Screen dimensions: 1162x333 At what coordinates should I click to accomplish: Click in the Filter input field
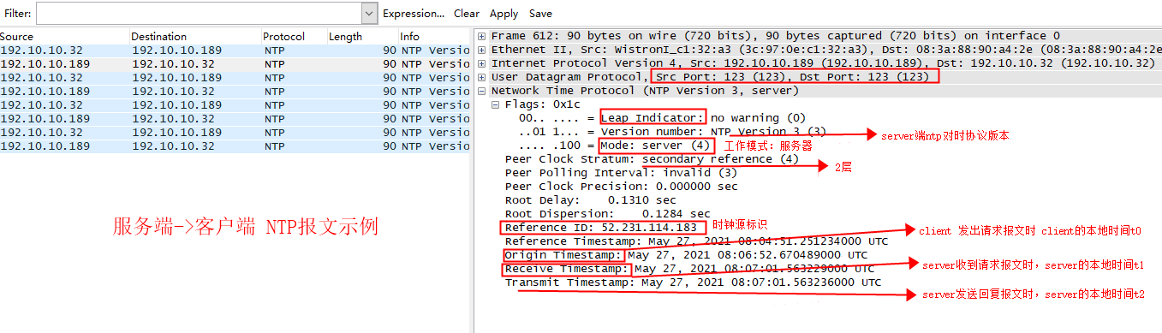point(199,14)
